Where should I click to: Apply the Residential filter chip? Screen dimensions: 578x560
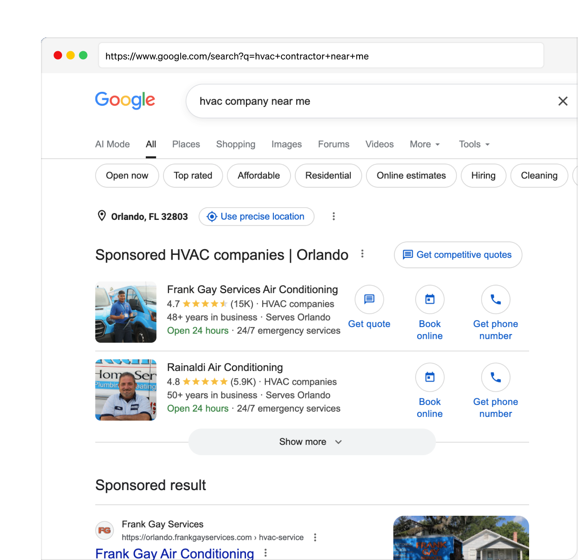(x=328, y=176)
